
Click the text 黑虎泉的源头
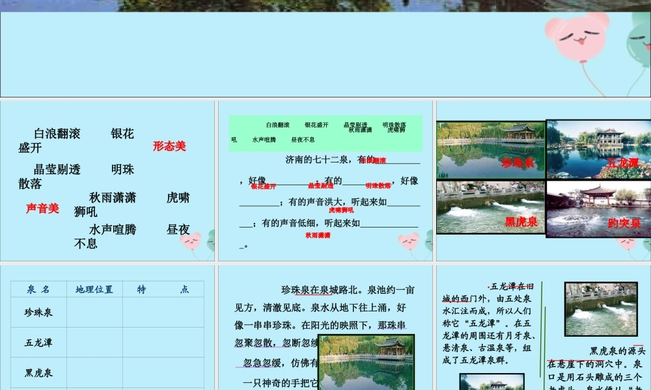click(617, 351)
